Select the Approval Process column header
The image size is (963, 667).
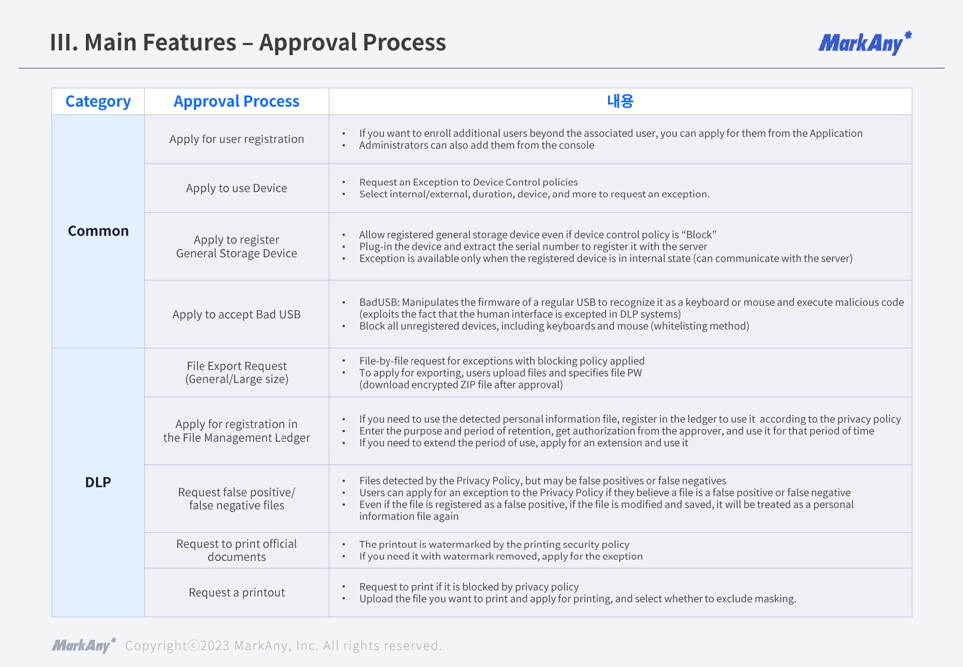tap(236, 101)
